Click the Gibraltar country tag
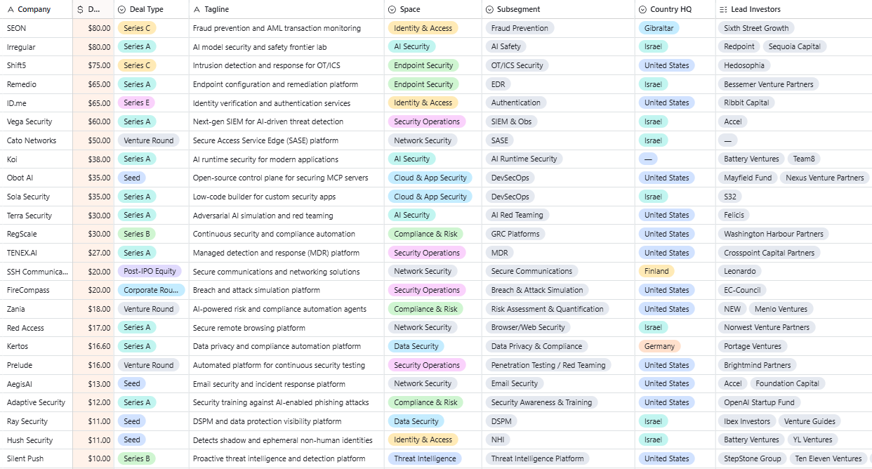Image resolution: width=872 pixels, height=469 pixels. click(x=659, y=28)
